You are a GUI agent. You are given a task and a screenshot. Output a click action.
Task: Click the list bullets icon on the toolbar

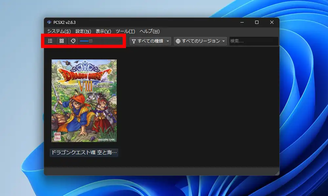50,41
